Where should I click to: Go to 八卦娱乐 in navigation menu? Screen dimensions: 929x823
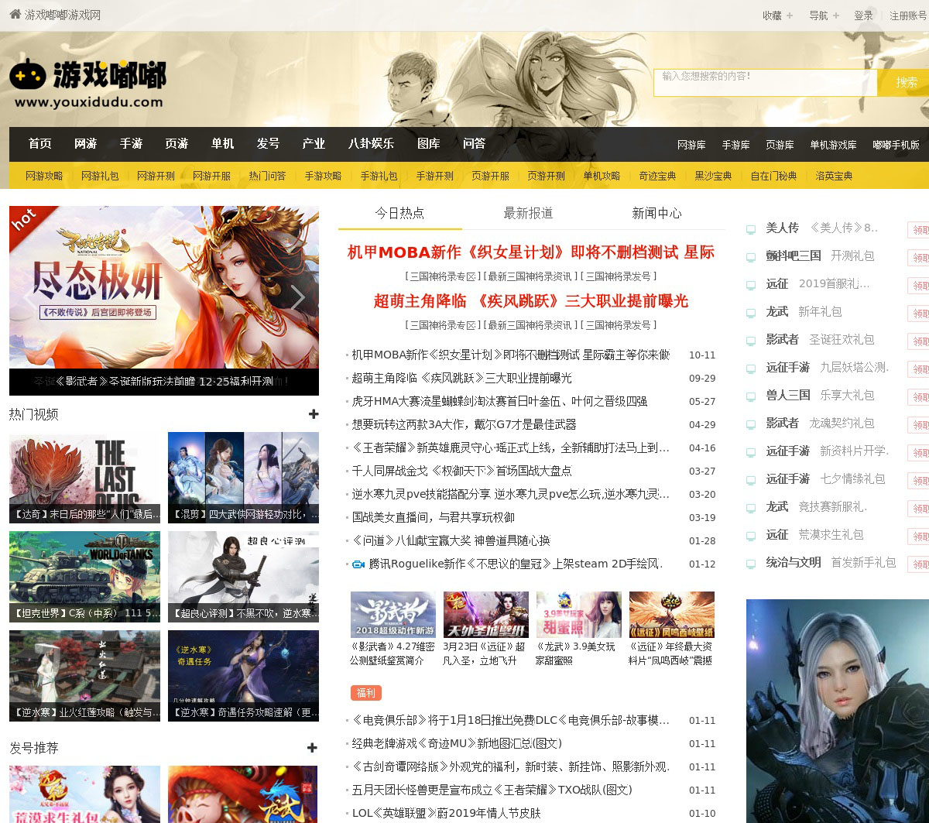tap(371, 143)
